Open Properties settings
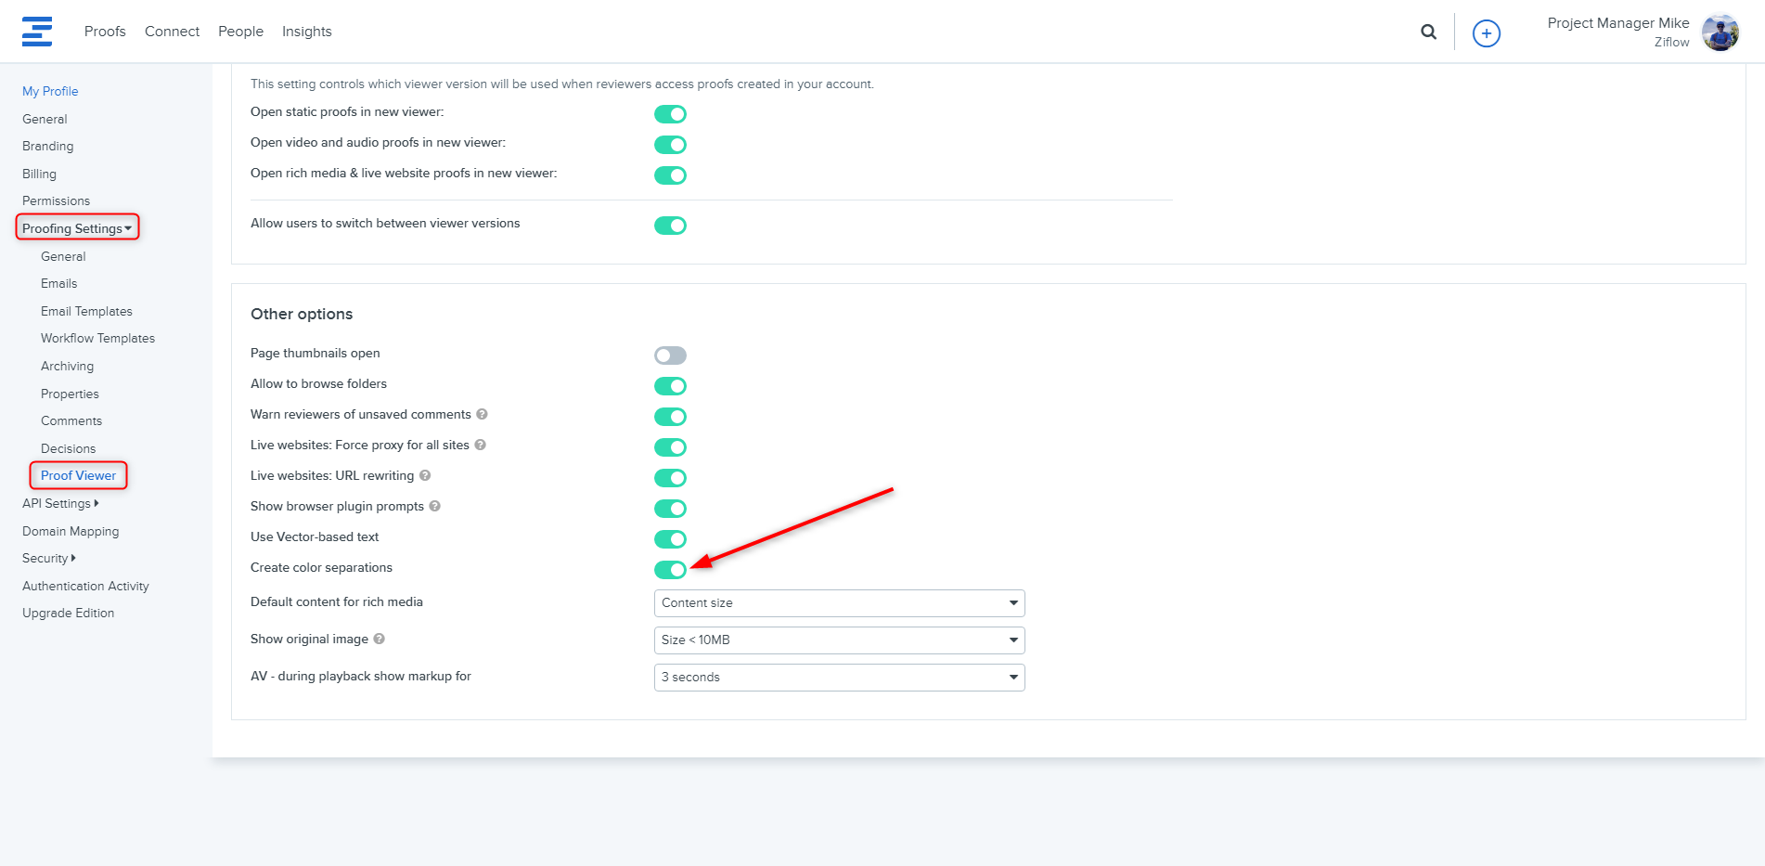Image resolution: width=1765 pixels, height=866 pixels. pyautogui.click(x=70, y=394)
